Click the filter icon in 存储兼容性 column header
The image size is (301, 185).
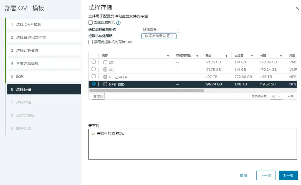[197, 55]
